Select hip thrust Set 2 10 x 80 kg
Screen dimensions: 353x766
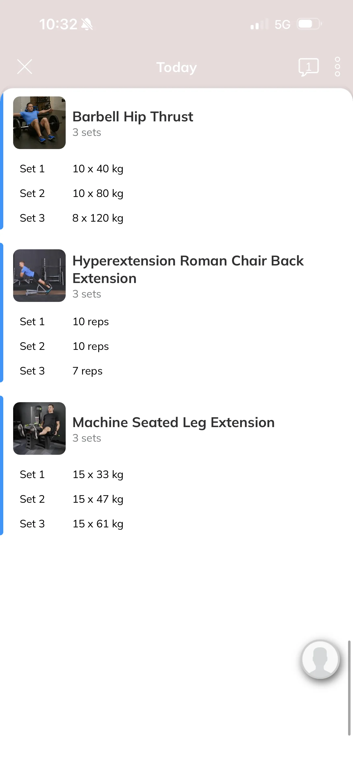[x=72, y=194]
